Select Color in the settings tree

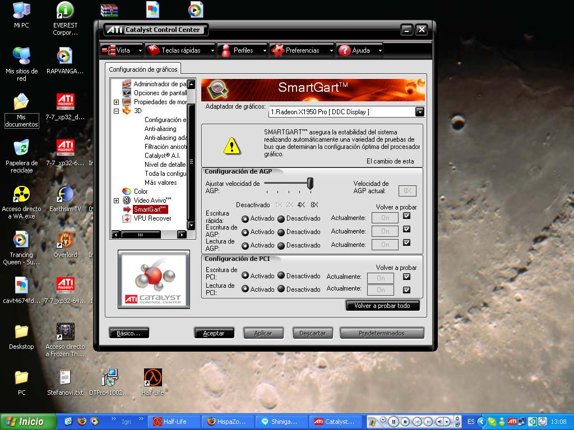point(141,191)
